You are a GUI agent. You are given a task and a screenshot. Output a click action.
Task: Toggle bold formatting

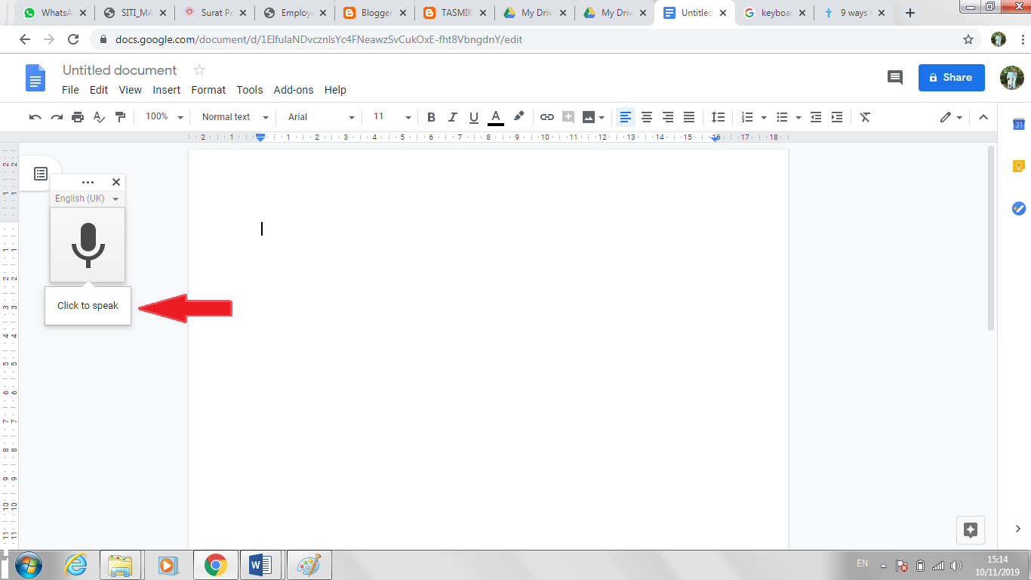click(x=431, y=117)
